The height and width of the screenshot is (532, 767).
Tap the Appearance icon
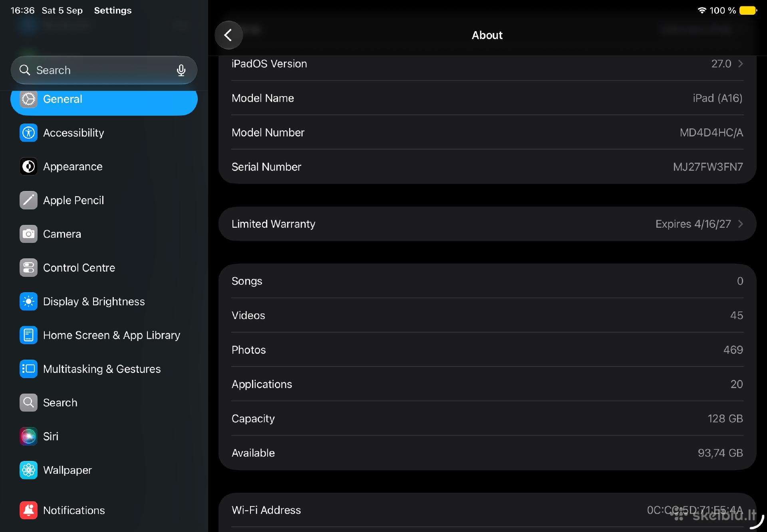click(28, 166)
